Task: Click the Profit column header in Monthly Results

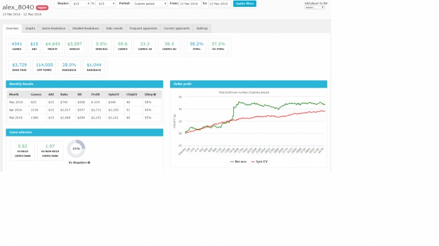Action: 95,95
